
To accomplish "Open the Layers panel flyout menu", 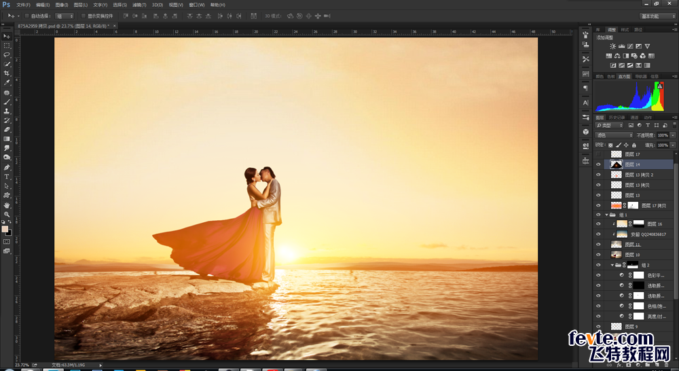I will tap(674, 118).
